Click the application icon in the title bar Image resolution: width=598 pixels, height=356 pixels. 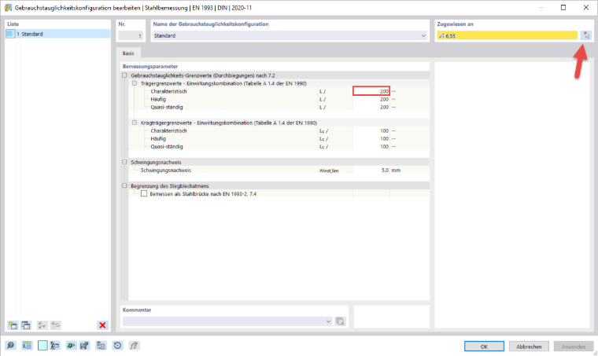click(x=8, y=8)
